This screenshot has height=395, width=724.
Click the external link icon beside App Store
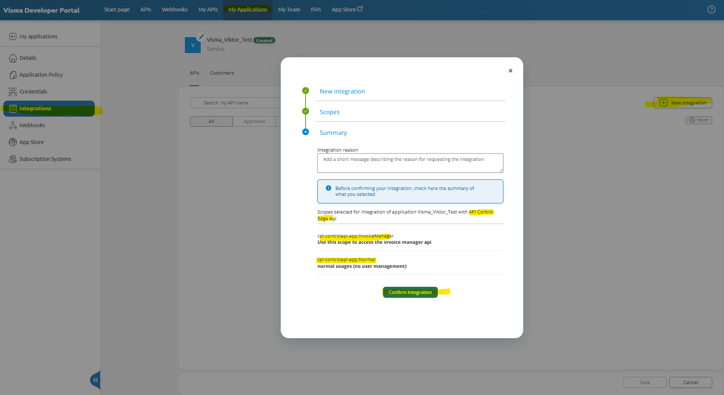tap(360, 9)
